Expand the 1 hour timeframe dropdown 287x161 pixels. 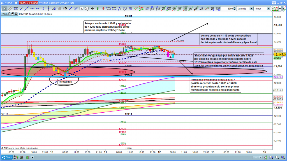269,9
